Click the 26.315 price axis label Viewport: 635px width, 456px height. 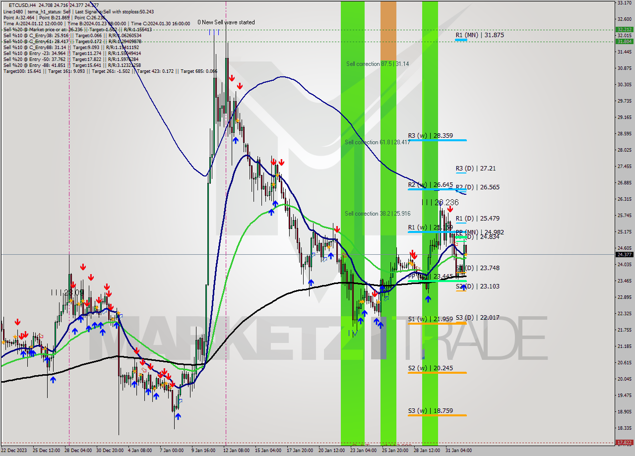tap(624, 199)
